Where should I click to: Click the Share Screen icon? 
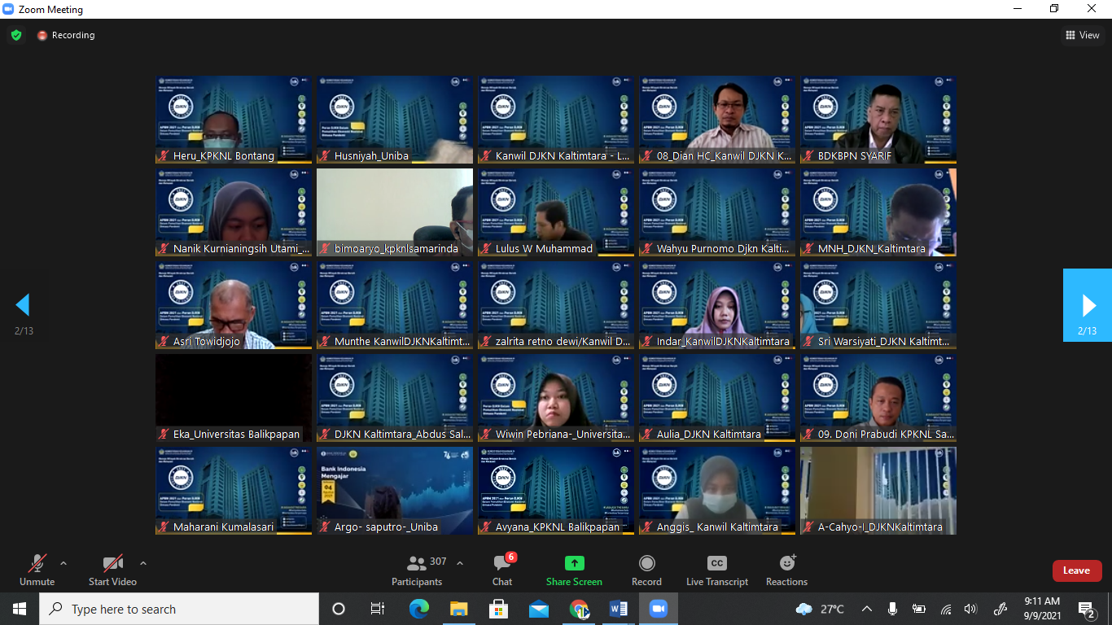point(574,570)
